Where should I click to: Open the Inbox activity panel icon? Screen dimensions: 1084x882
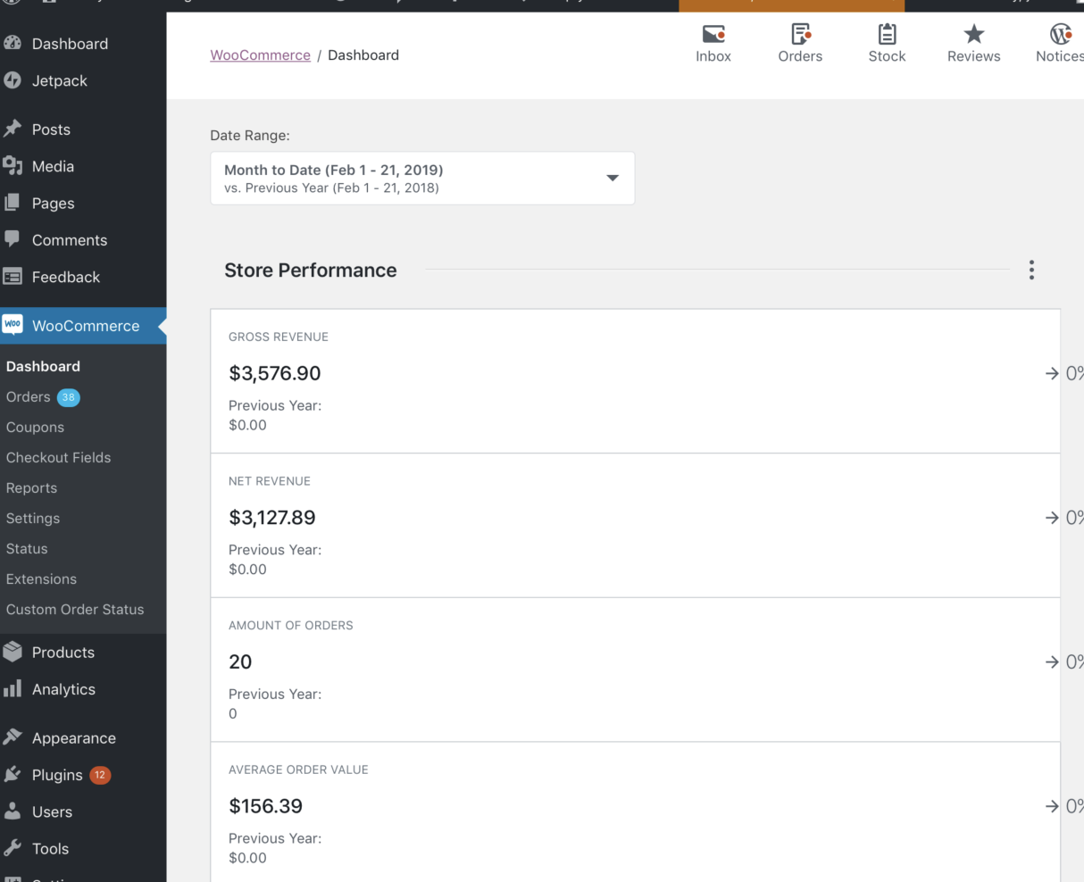(713, 34)
